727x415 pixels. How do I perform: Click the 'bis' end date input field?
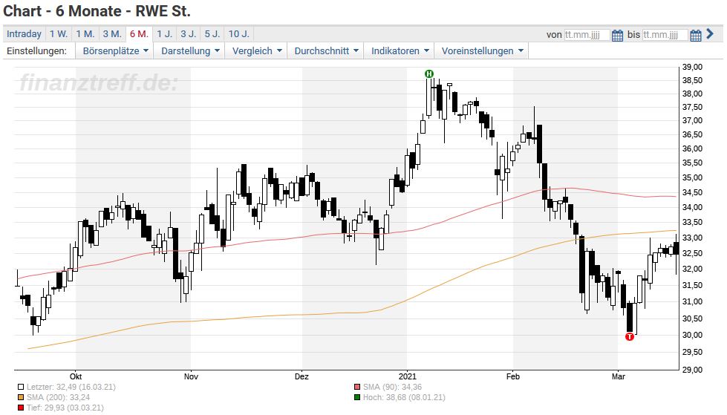click(665, 35)
